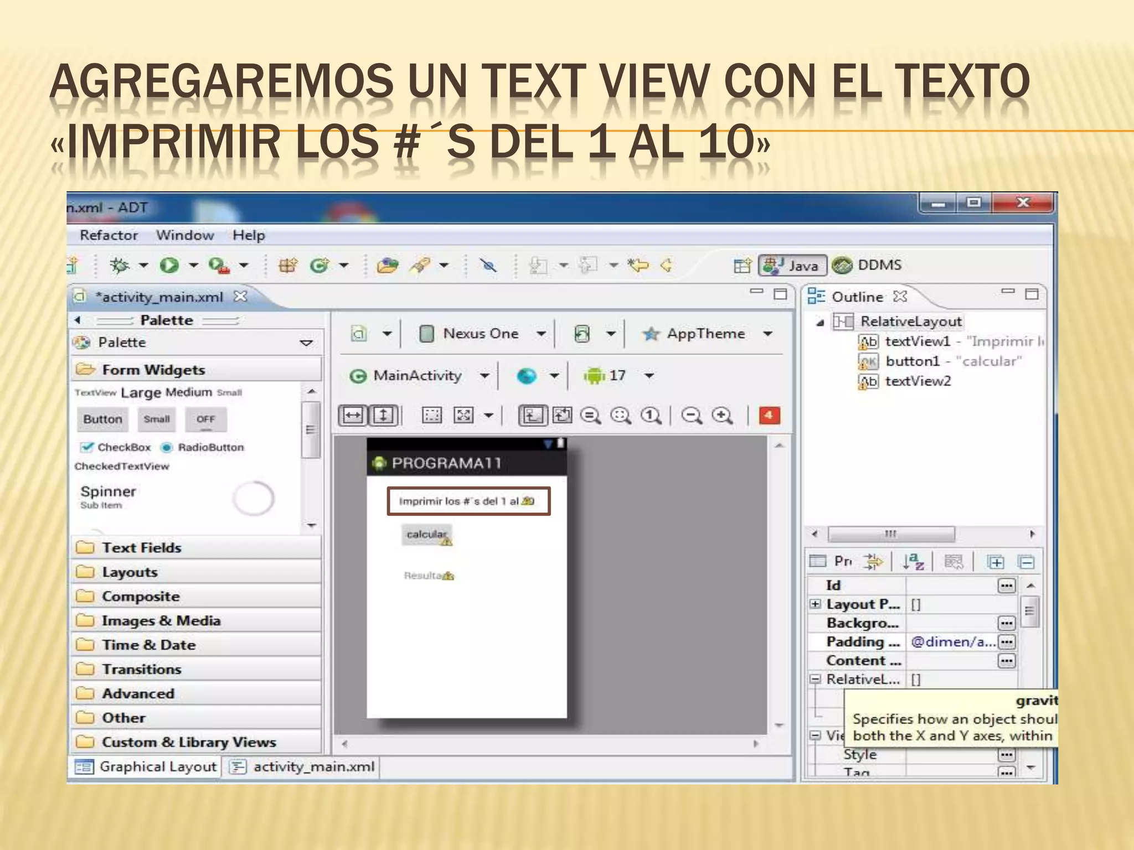Select the OFF ToggleButton widget
The height and width of the screenshot is (850, 1134).
click(x=205, y=420)
